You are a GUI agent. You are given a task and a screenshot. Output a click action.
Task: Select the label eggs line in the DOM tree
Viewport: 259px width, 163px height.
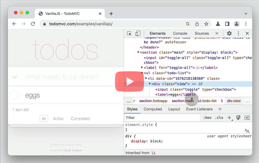[175, 95]
